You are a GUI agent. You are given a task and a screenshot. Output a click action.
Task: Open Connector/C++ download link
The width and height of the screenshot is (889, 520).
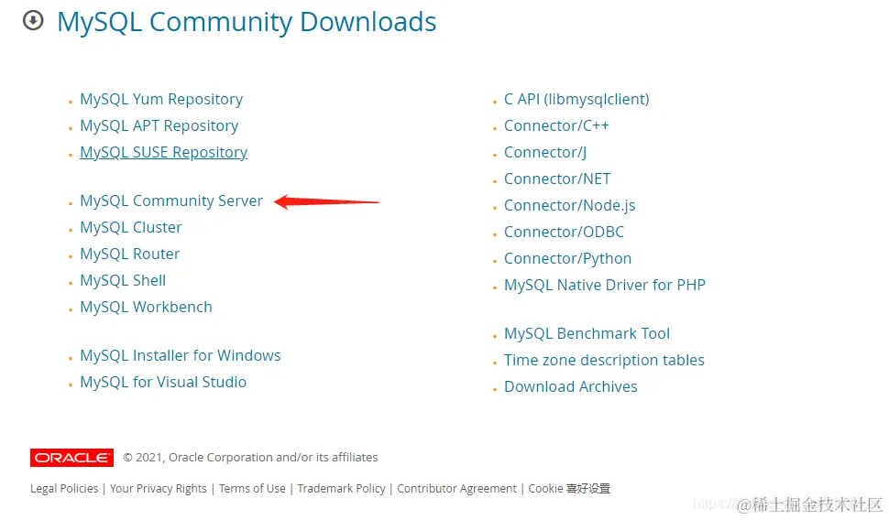(x=556, y=125)
